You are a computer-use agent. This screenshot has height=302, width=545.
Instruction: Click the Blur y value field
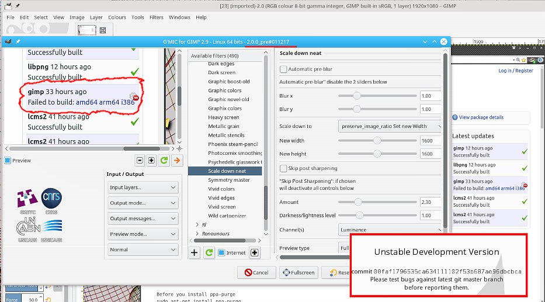(431, 109)
